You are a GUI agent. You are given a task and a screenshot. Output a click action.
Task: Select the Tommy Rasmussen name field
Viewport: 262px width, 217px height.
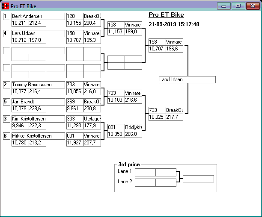point(38,85)
